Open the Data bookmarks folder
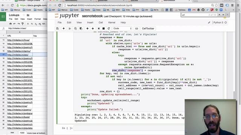Image resolution: width=241 pixels, height=135 pixels. point(97,10)
